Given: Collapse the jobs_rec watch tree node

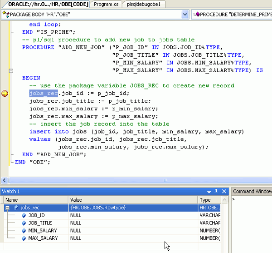Looking at the screenshot, I should click(8, 208).
